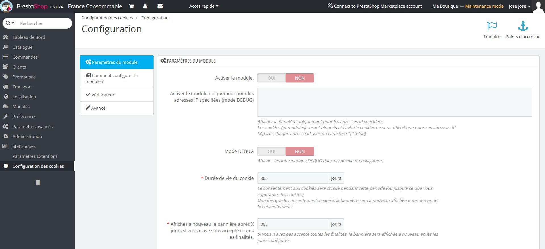
Task: Focus the Durée de vie du cookie field
Action: coord(293,178)
